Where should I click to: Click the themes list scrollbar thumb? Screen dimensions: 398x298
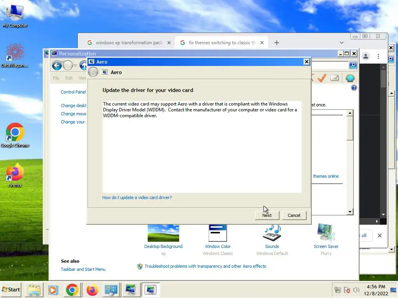(350, 128)
